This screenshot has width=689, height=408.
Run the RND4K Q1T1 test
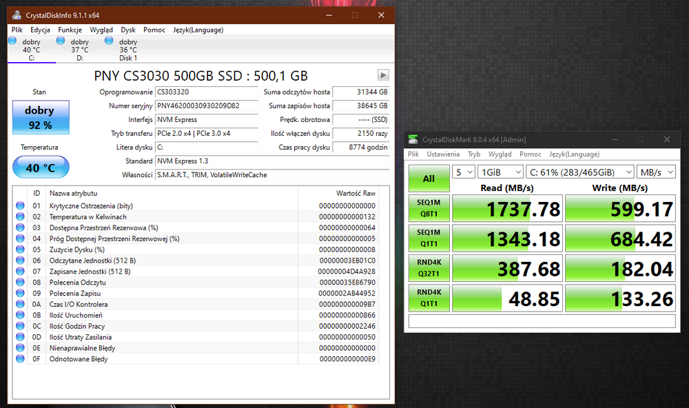pyautogui.click(x=429, y=298)
